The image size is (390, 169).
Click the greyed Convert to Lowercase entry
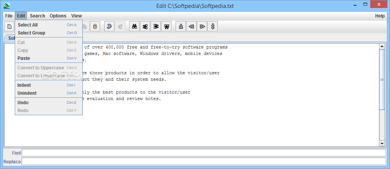49,75
